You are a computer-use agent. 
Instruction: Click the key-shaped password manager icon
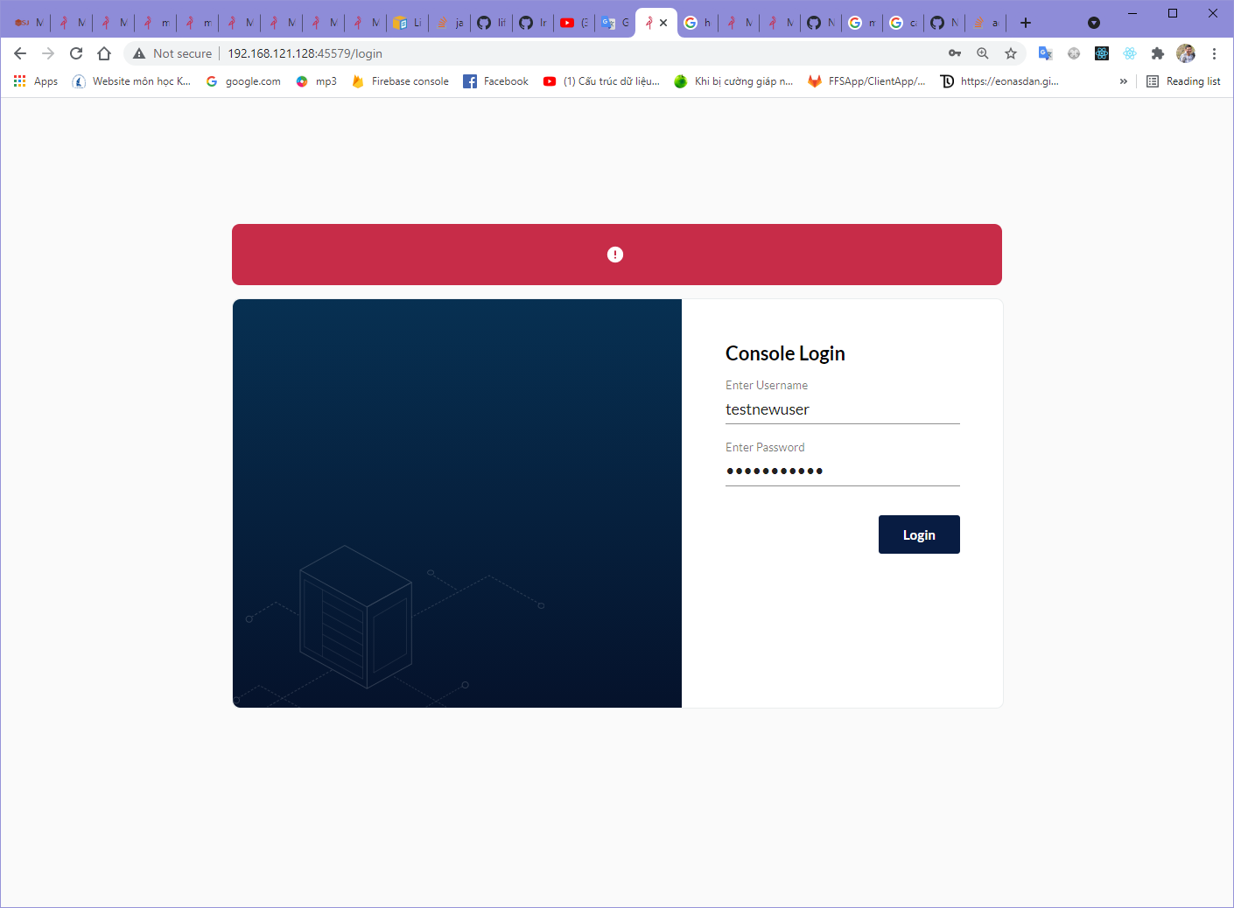(954, 53)
